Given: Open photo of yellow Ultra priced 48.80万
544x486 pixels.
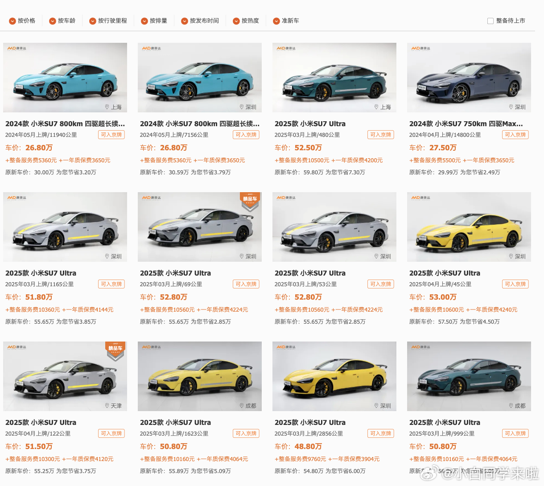Looking at the screenshot, I should click(x=334, y=376).
